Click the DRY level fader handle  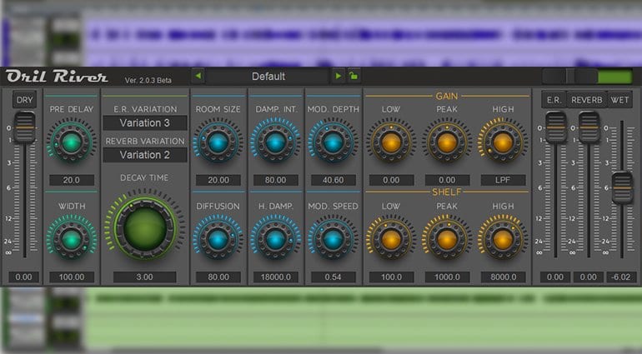coord(24,127)
